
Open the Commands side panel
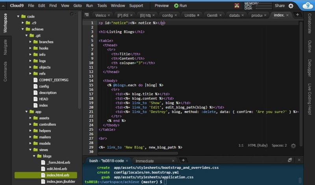coord(5,72)
